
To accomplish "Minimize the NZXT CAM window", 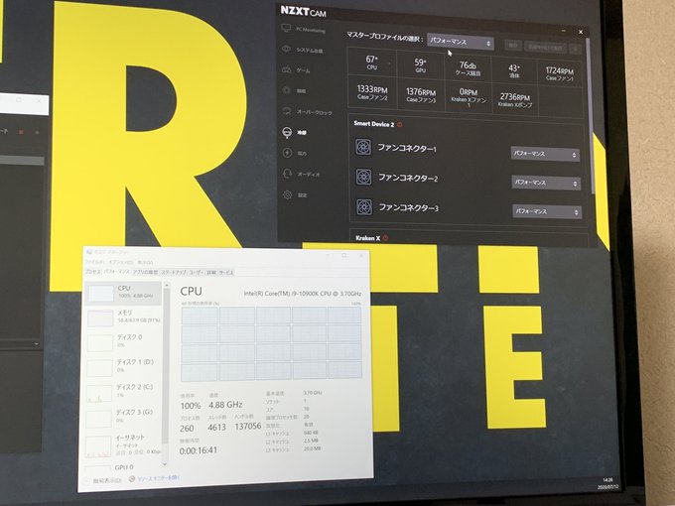I will tap(564, 31).
